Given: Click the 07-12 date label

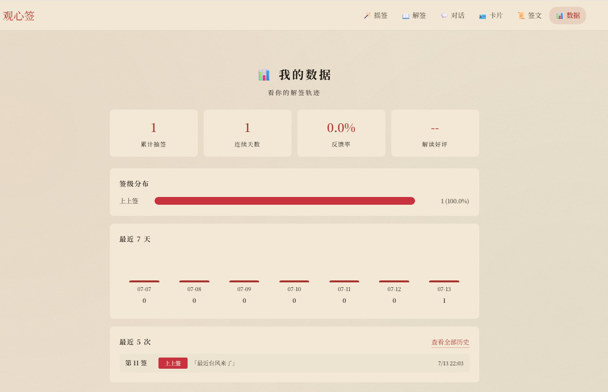Looking at the screenshot, I should (x=394, y=289).
